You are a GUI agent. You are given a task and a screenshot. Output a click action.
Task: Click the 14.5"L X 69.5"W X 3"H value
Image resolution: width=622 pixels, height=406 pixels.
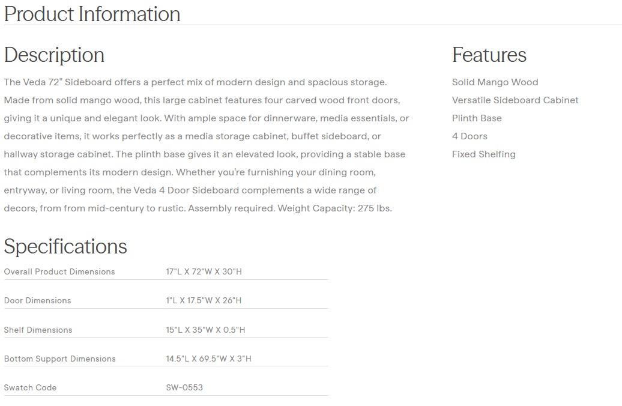click(x=208, y=359)
